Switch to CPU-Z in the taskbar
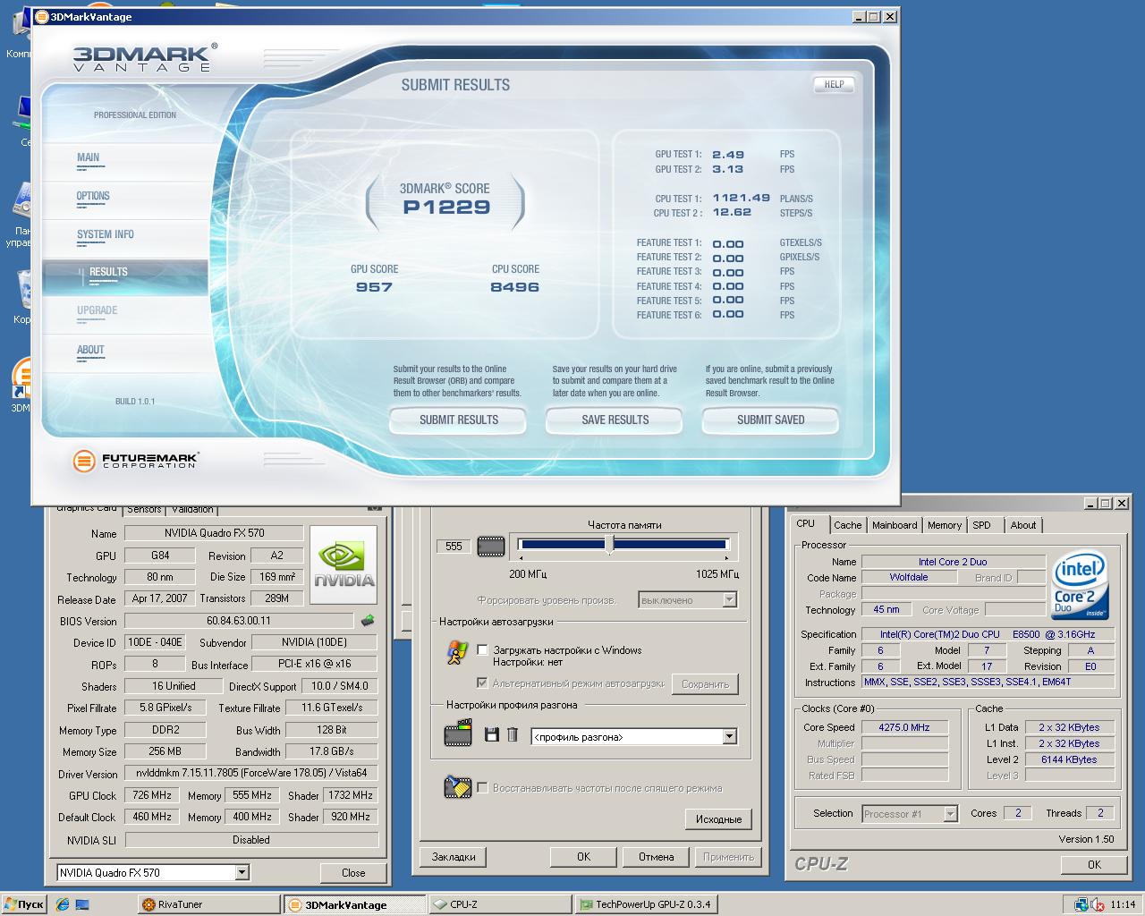 coord(500,904)
